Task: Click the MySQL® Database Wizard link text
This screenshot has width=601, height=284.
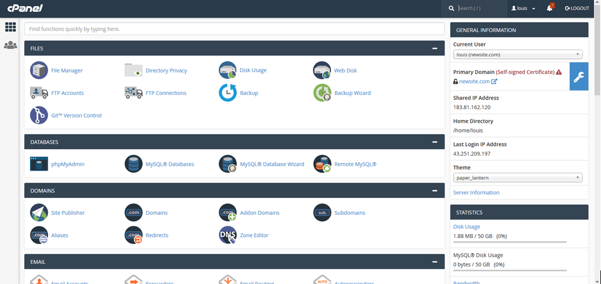Action: point(272,164)
